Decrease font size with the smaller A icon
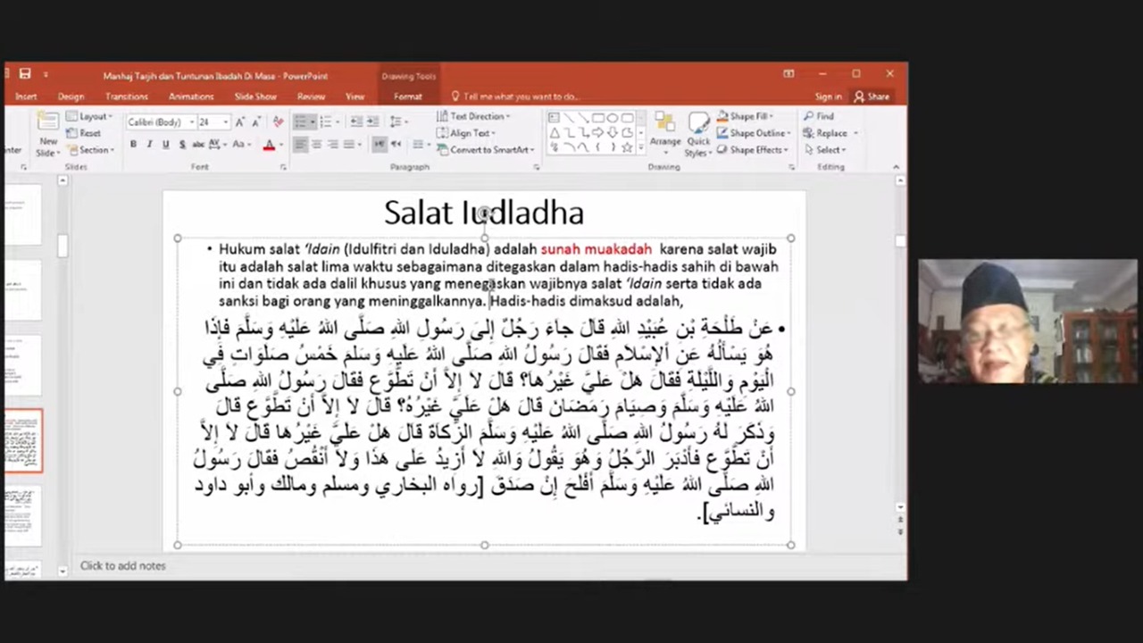Viewport: 1143px width, 643px height. click(256, 121)
